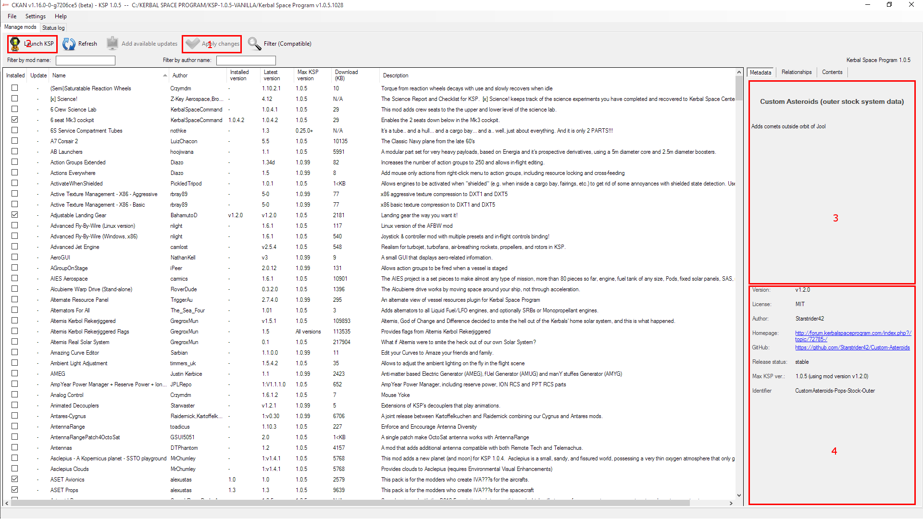Select the Analog Control mod row
923x519 pixels.
coord(369,395)
